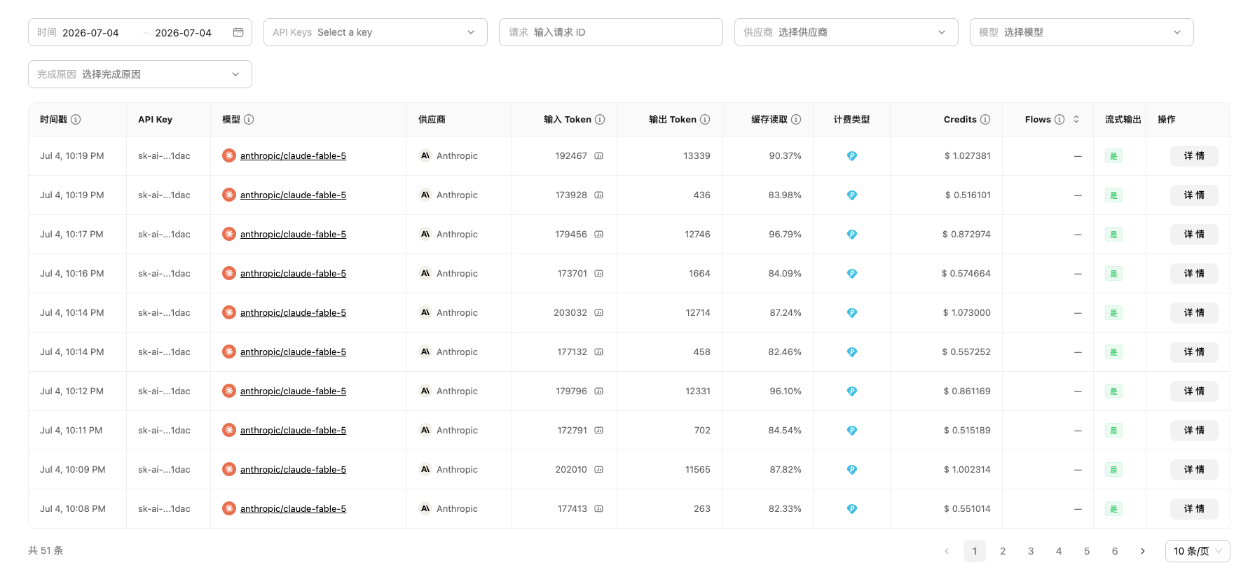
Task: Click billing type icon in $0.516101 row
Action: pos(852,195)
